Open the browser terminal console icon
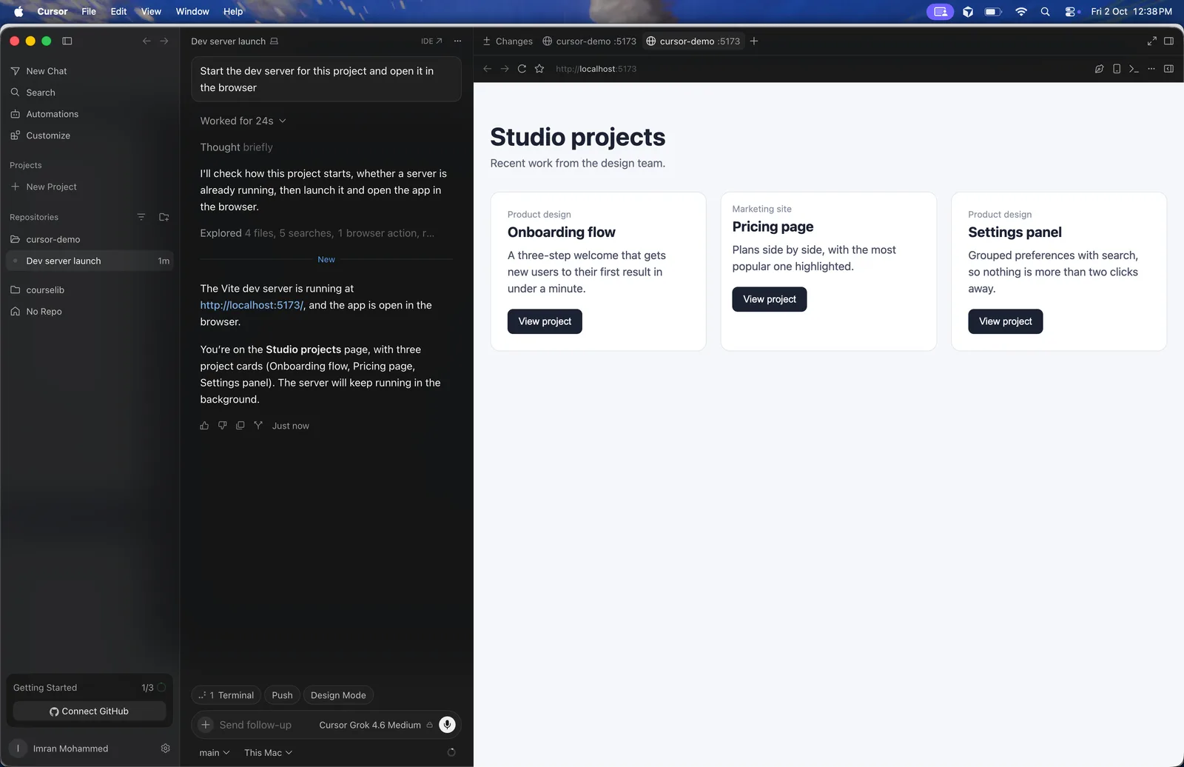This screenshot has height=767, width=1184. point(1134,69)
